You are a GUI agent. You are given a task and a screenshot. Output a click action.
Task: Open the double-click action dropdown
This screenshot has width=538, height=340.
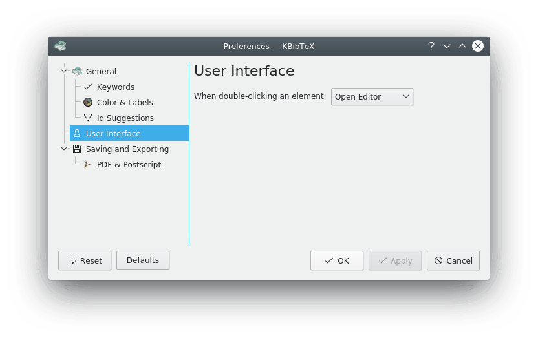point(372,97)
